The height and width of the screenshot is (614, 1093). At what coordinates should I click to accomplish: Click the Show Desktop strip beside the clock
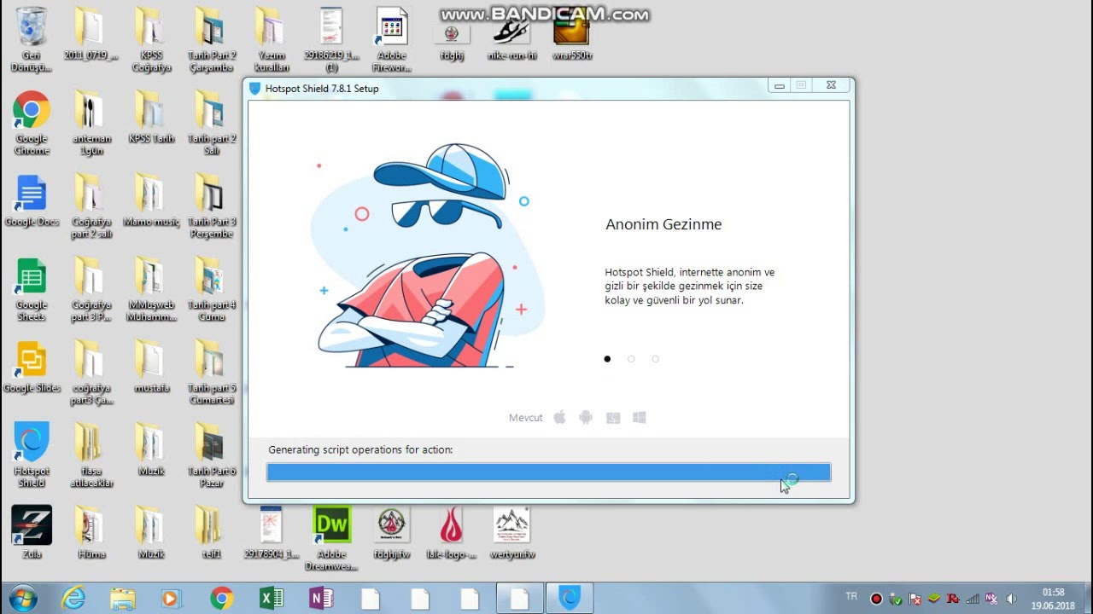pos(1086,599)
